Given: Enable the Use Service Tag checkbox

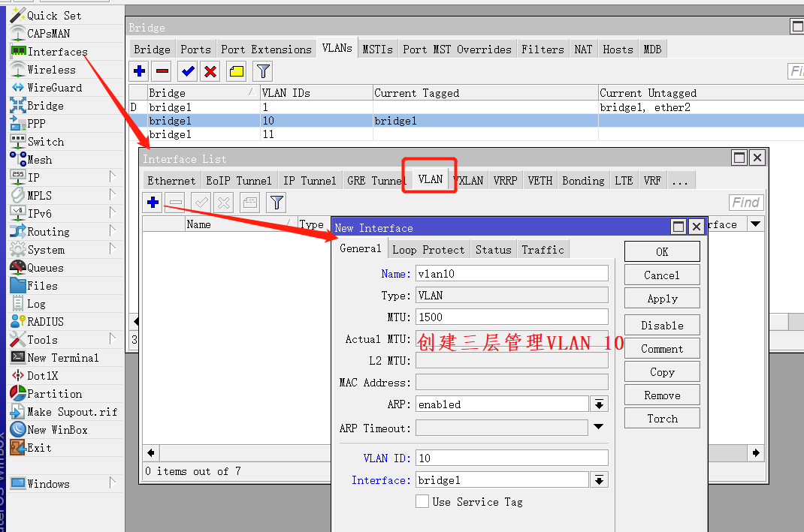Looking at the screenshot, I should (422, 501).
